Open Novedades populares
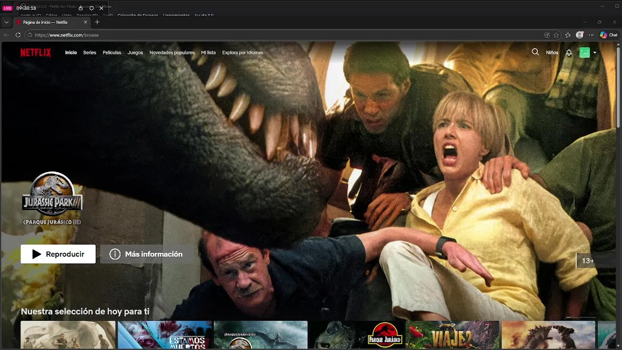 tap(172, 52)
